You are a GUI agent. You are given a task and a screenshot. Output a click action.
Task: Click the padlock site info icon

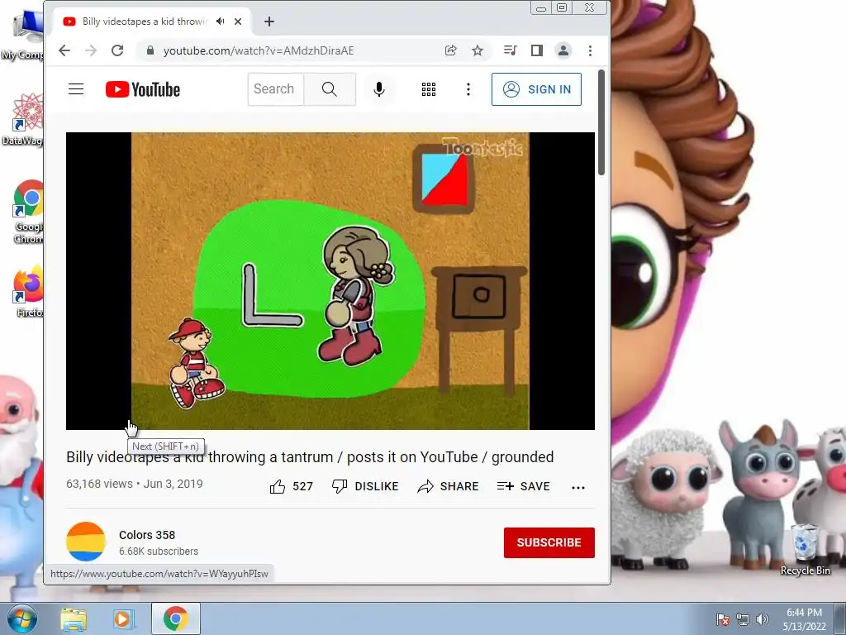150,50
